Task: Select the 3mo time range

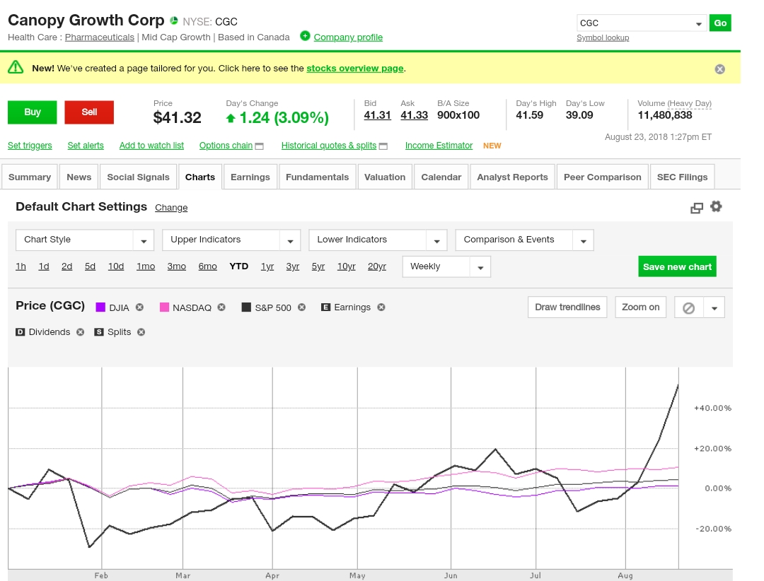Action: coord(176,266)
